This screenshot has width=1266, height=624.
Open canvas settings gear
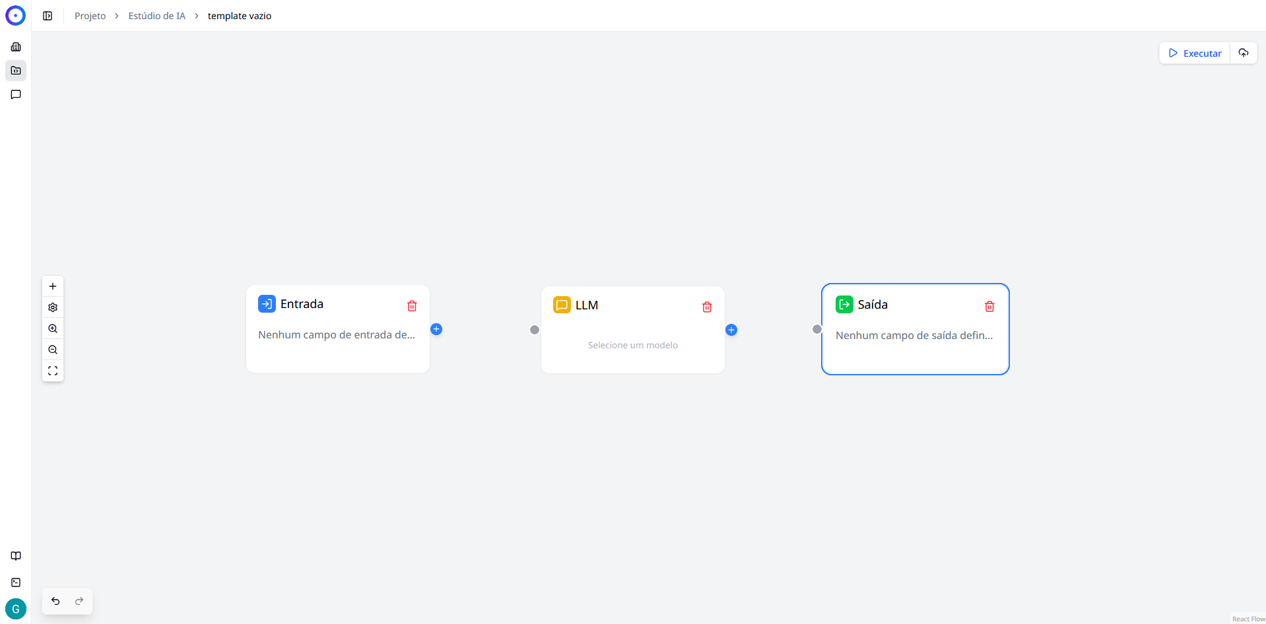(x=53, y=307)
